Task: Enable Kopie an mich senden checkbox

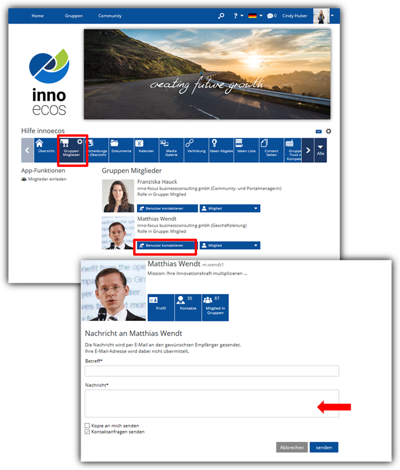Action: (x=88, y=425)
